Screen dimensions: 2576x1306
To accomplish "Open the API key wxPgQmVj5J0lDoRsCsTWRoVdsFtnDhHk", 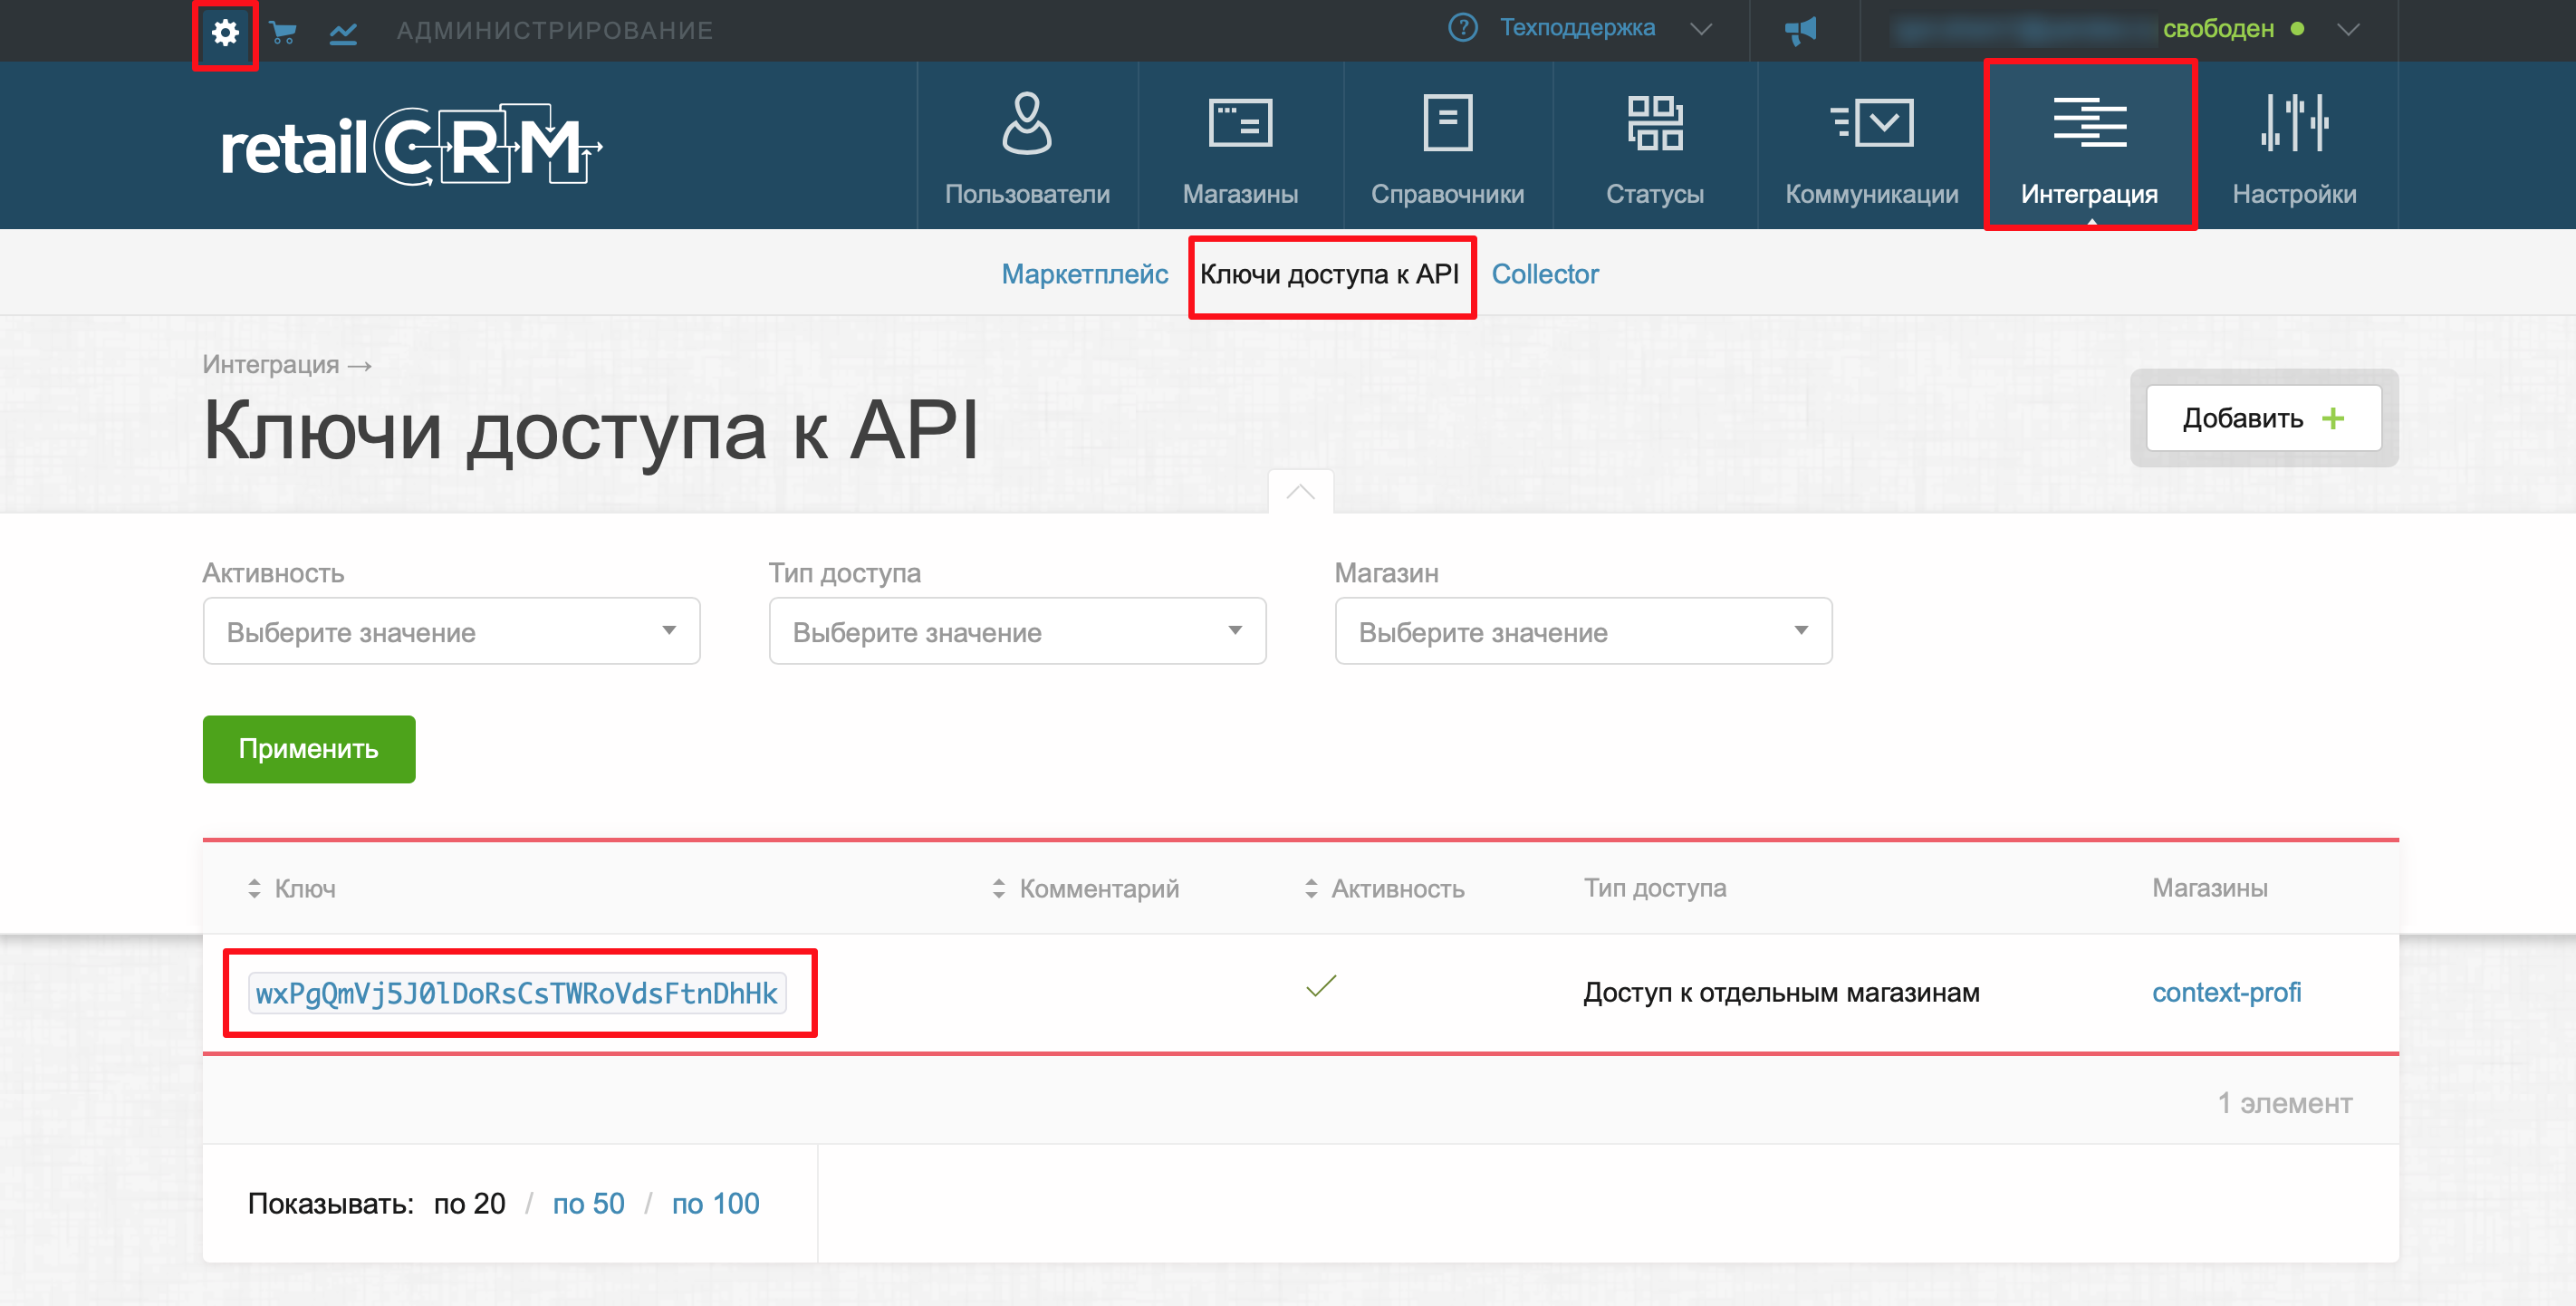I will click(517, 993).
